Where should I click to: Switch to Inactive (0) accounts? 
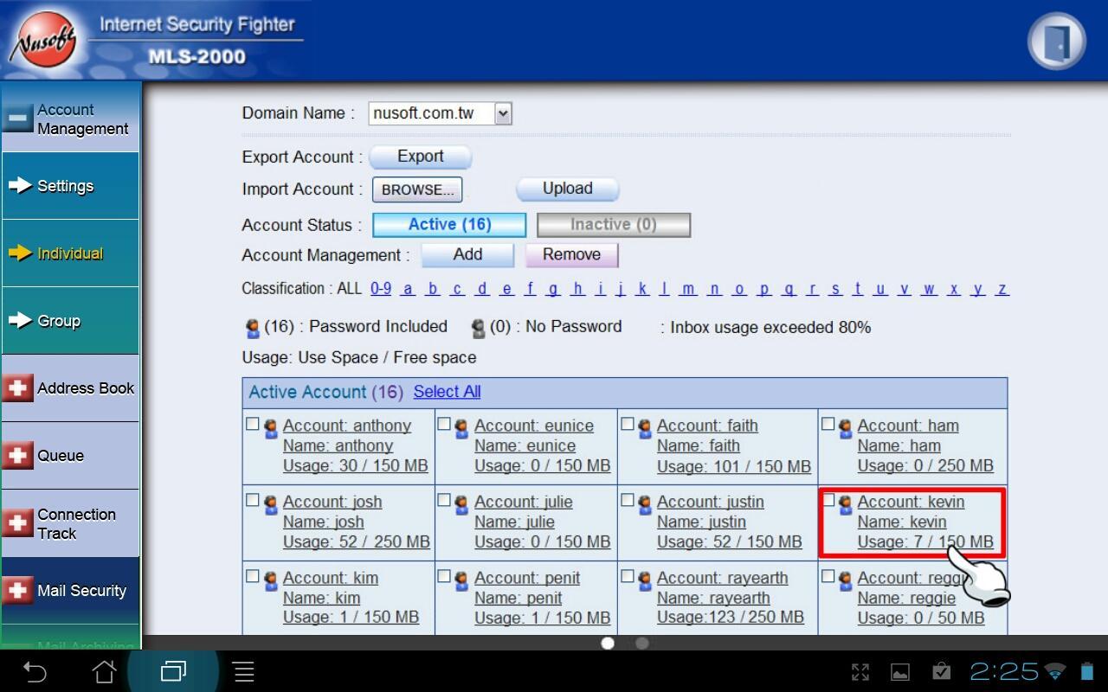point(614,225)
